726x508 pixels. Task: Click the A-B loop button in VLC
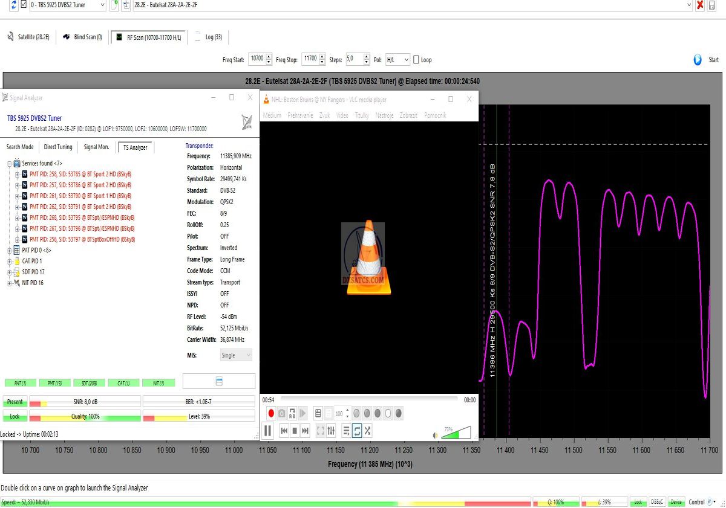pos(293,414)
